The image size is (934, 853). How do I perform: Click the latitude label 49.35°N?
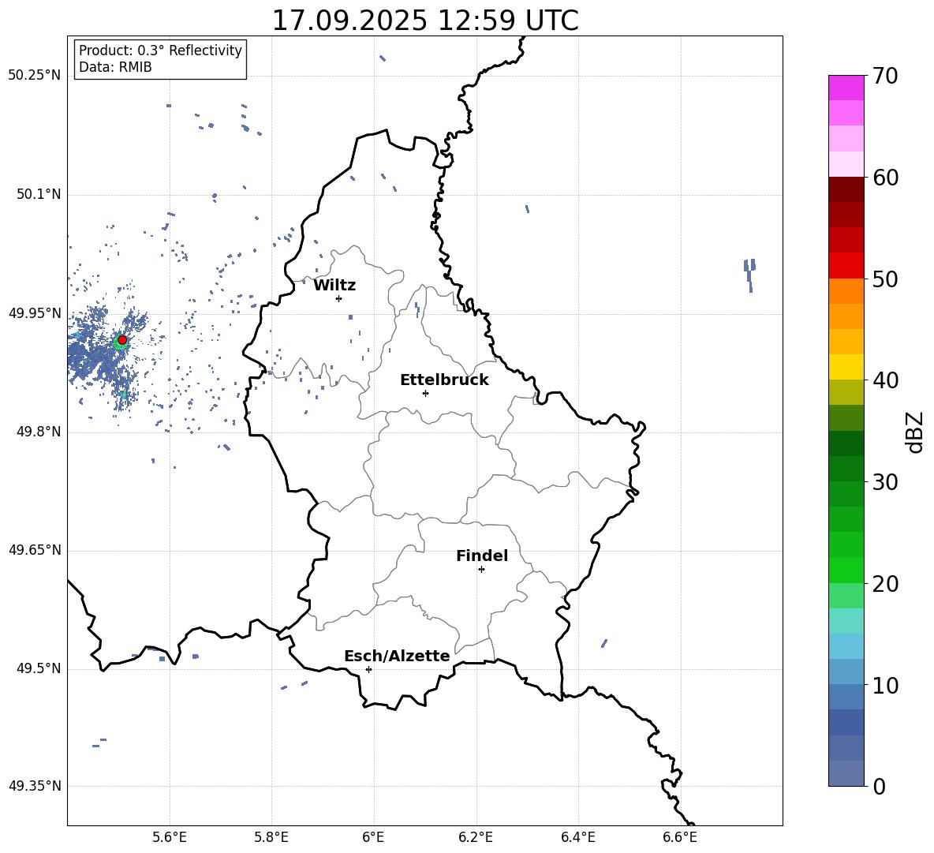[x=35, y=786]
